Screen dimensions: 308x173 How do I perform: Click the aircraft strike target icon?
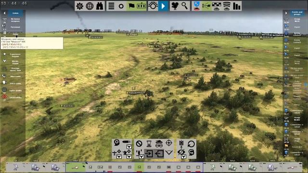coord(116,152)
